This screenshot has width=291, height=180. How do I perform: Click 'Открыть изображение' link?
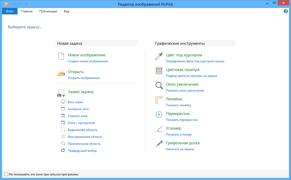pyautogui.click(x=84, y=78)
